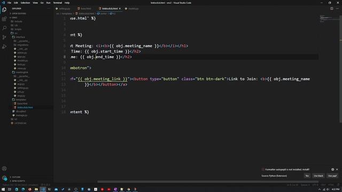Expand the NPM SCRIPTS section

pos(18,181)
